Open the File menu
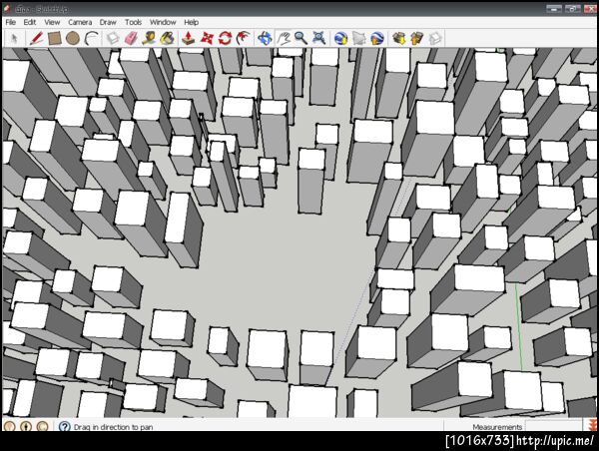 (11, 22)
